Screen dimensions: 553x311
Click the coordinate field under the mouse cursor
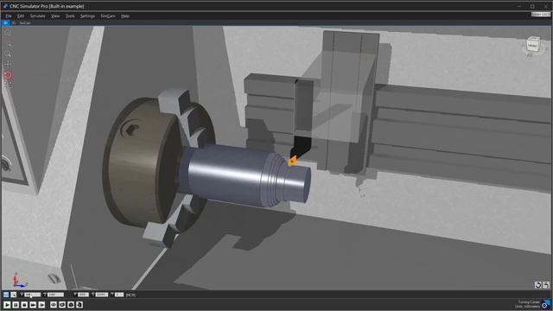pos(33,295)
